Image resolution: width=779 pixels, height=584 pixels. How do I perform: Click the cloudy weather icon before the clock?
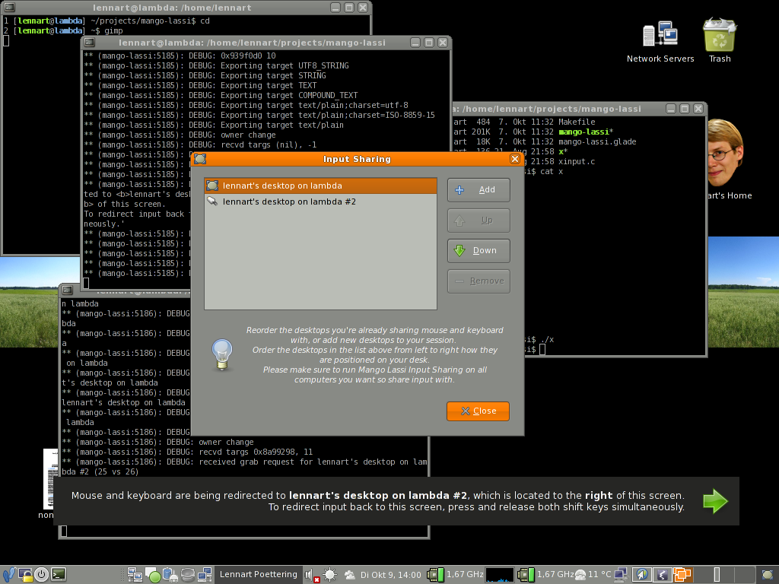click(x=350, y=575)
